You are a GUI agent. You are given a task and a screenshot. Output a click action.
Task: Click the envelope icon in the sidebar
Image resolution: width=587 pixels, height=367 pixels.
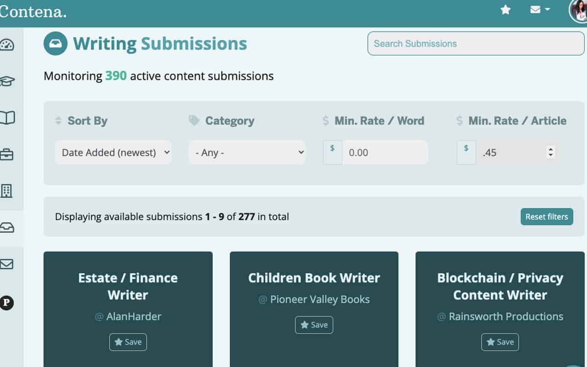pos(11,264)
